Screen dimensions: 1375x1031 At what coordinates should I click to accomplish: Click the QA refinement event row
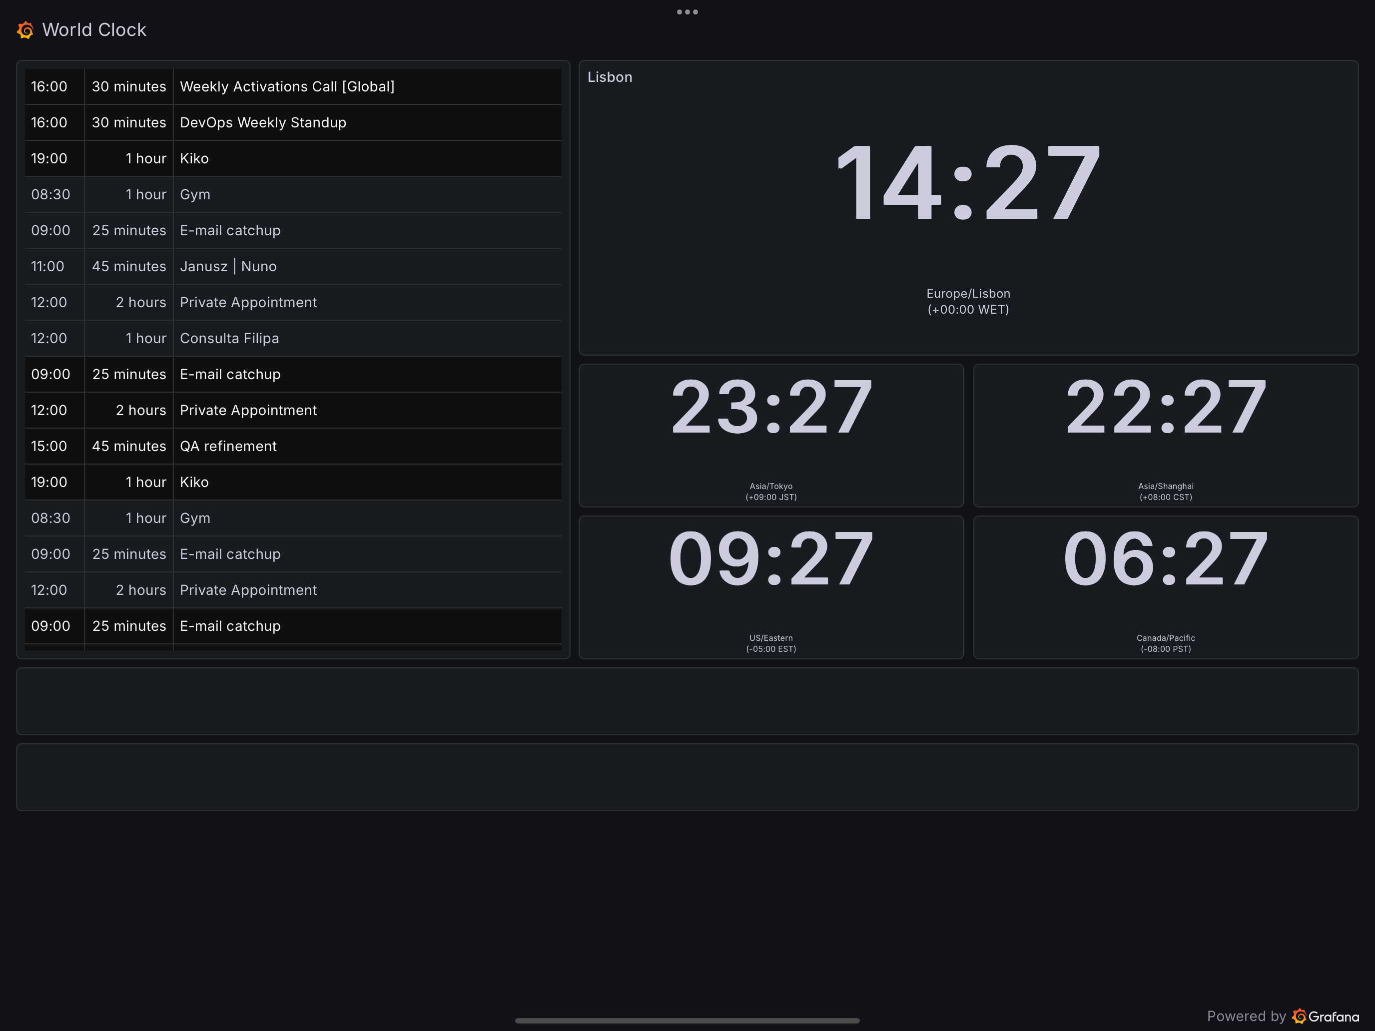(228, 446)
